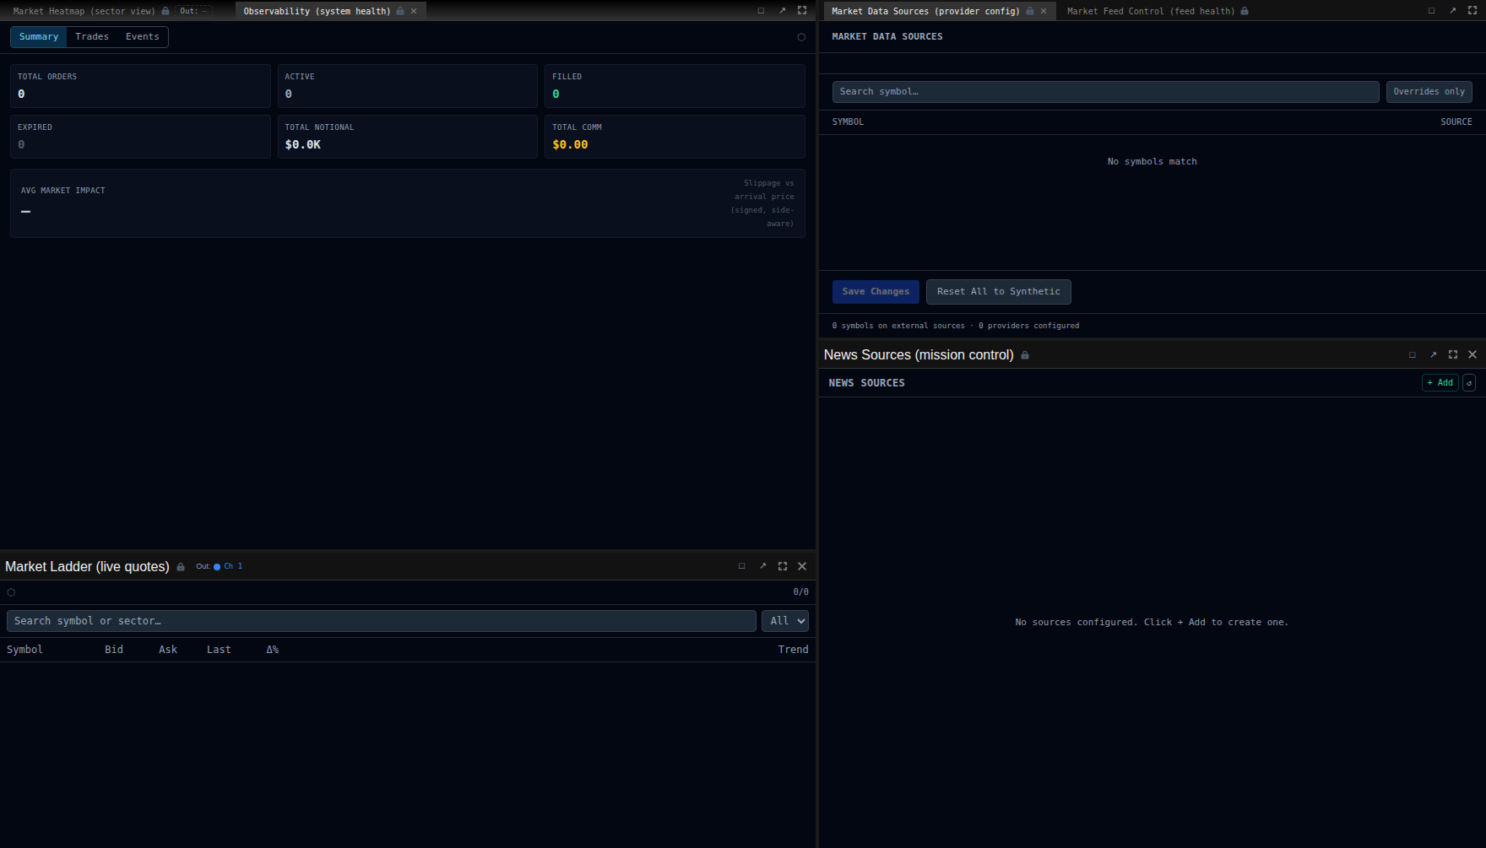
Task: Make the Market Data Sources panel fullscreen
Action: 1472,11
